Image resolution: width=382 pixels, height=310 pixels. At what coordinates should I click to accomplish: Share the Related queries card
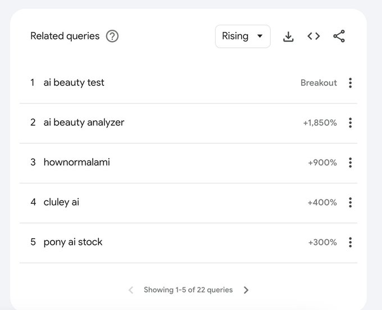339,37
